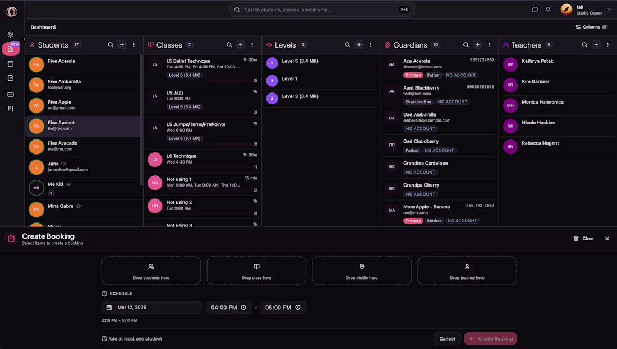Image resolution: width=617 pixels, height=349 pixels.
Task: Clear the Create Booking selections
Action: (583, 239)
